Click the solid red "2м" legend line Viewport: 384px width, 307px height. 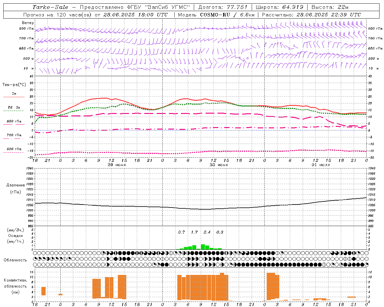tap(14, 97)
